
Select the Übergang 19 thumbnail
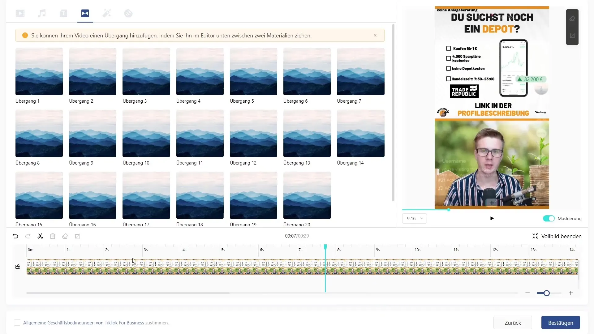[x=253, y=195]
